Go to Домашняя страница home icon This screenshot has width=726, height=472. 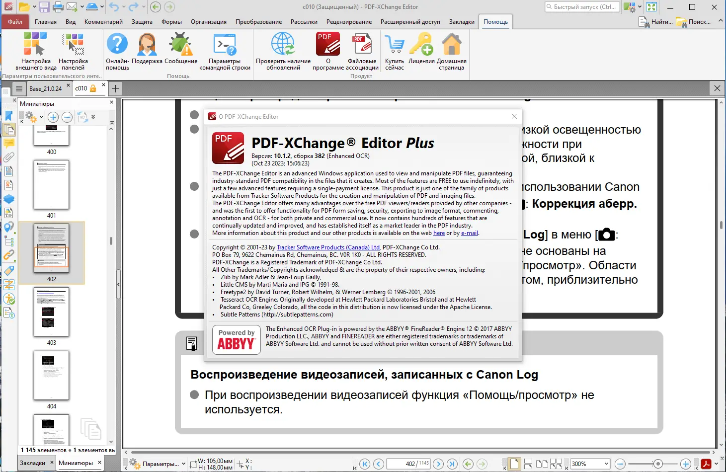pyautogui.click(x=452, y=51)
